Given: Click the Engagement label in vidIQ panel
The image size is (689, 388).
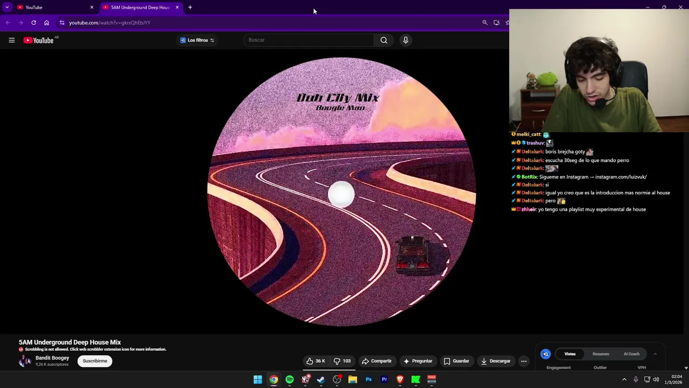Looking at the screenshot, I should pyautogui.click(x=558, y=368).
